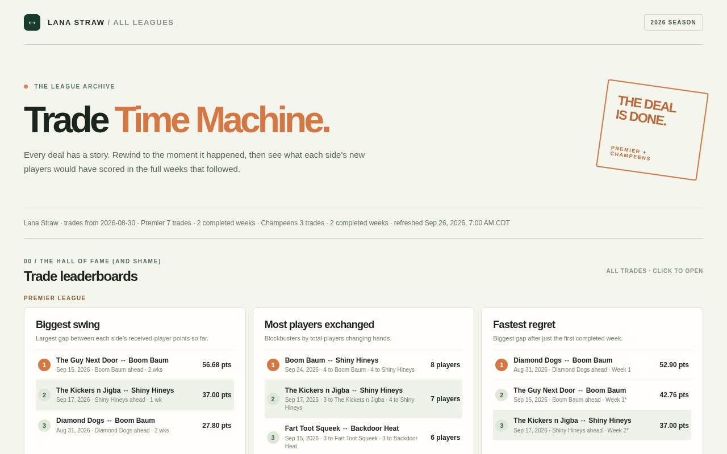Open Kickers n Jigba trade in Biggest swing

135,395
